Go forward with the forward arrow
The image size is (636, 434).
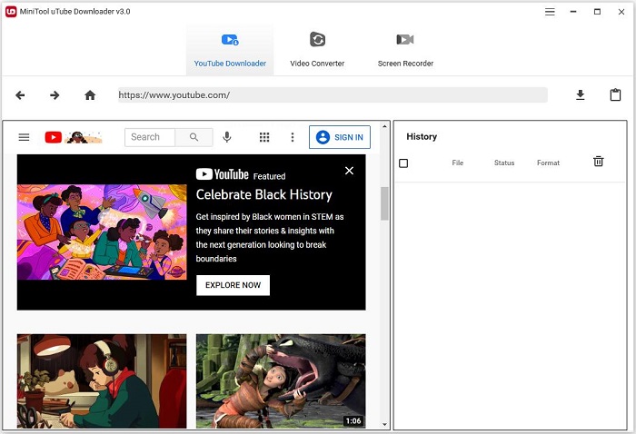[55, 95]
